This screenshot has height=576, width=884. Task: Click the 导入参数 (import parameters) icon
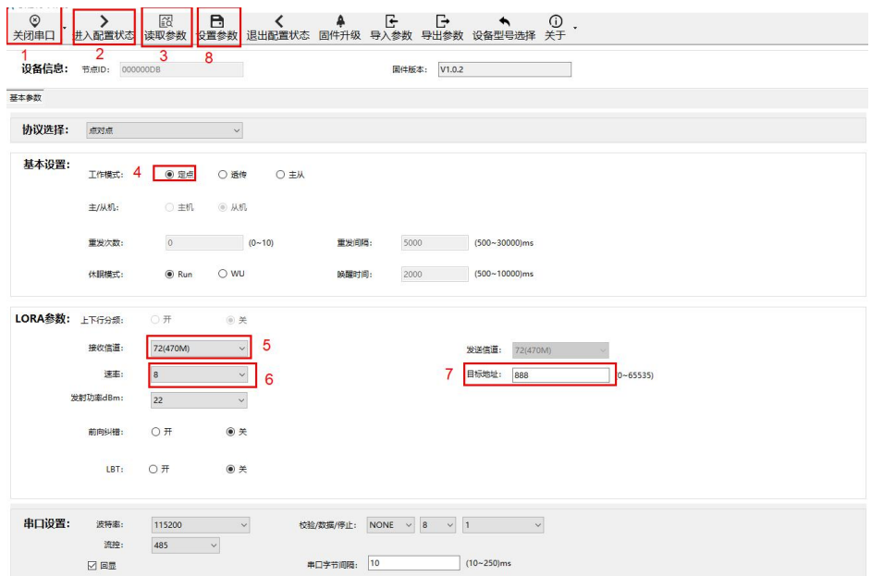391,20
